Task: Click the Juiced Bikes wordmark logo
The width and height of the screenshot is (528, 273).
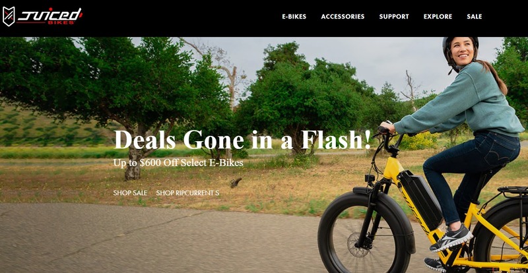Action: 50,16
